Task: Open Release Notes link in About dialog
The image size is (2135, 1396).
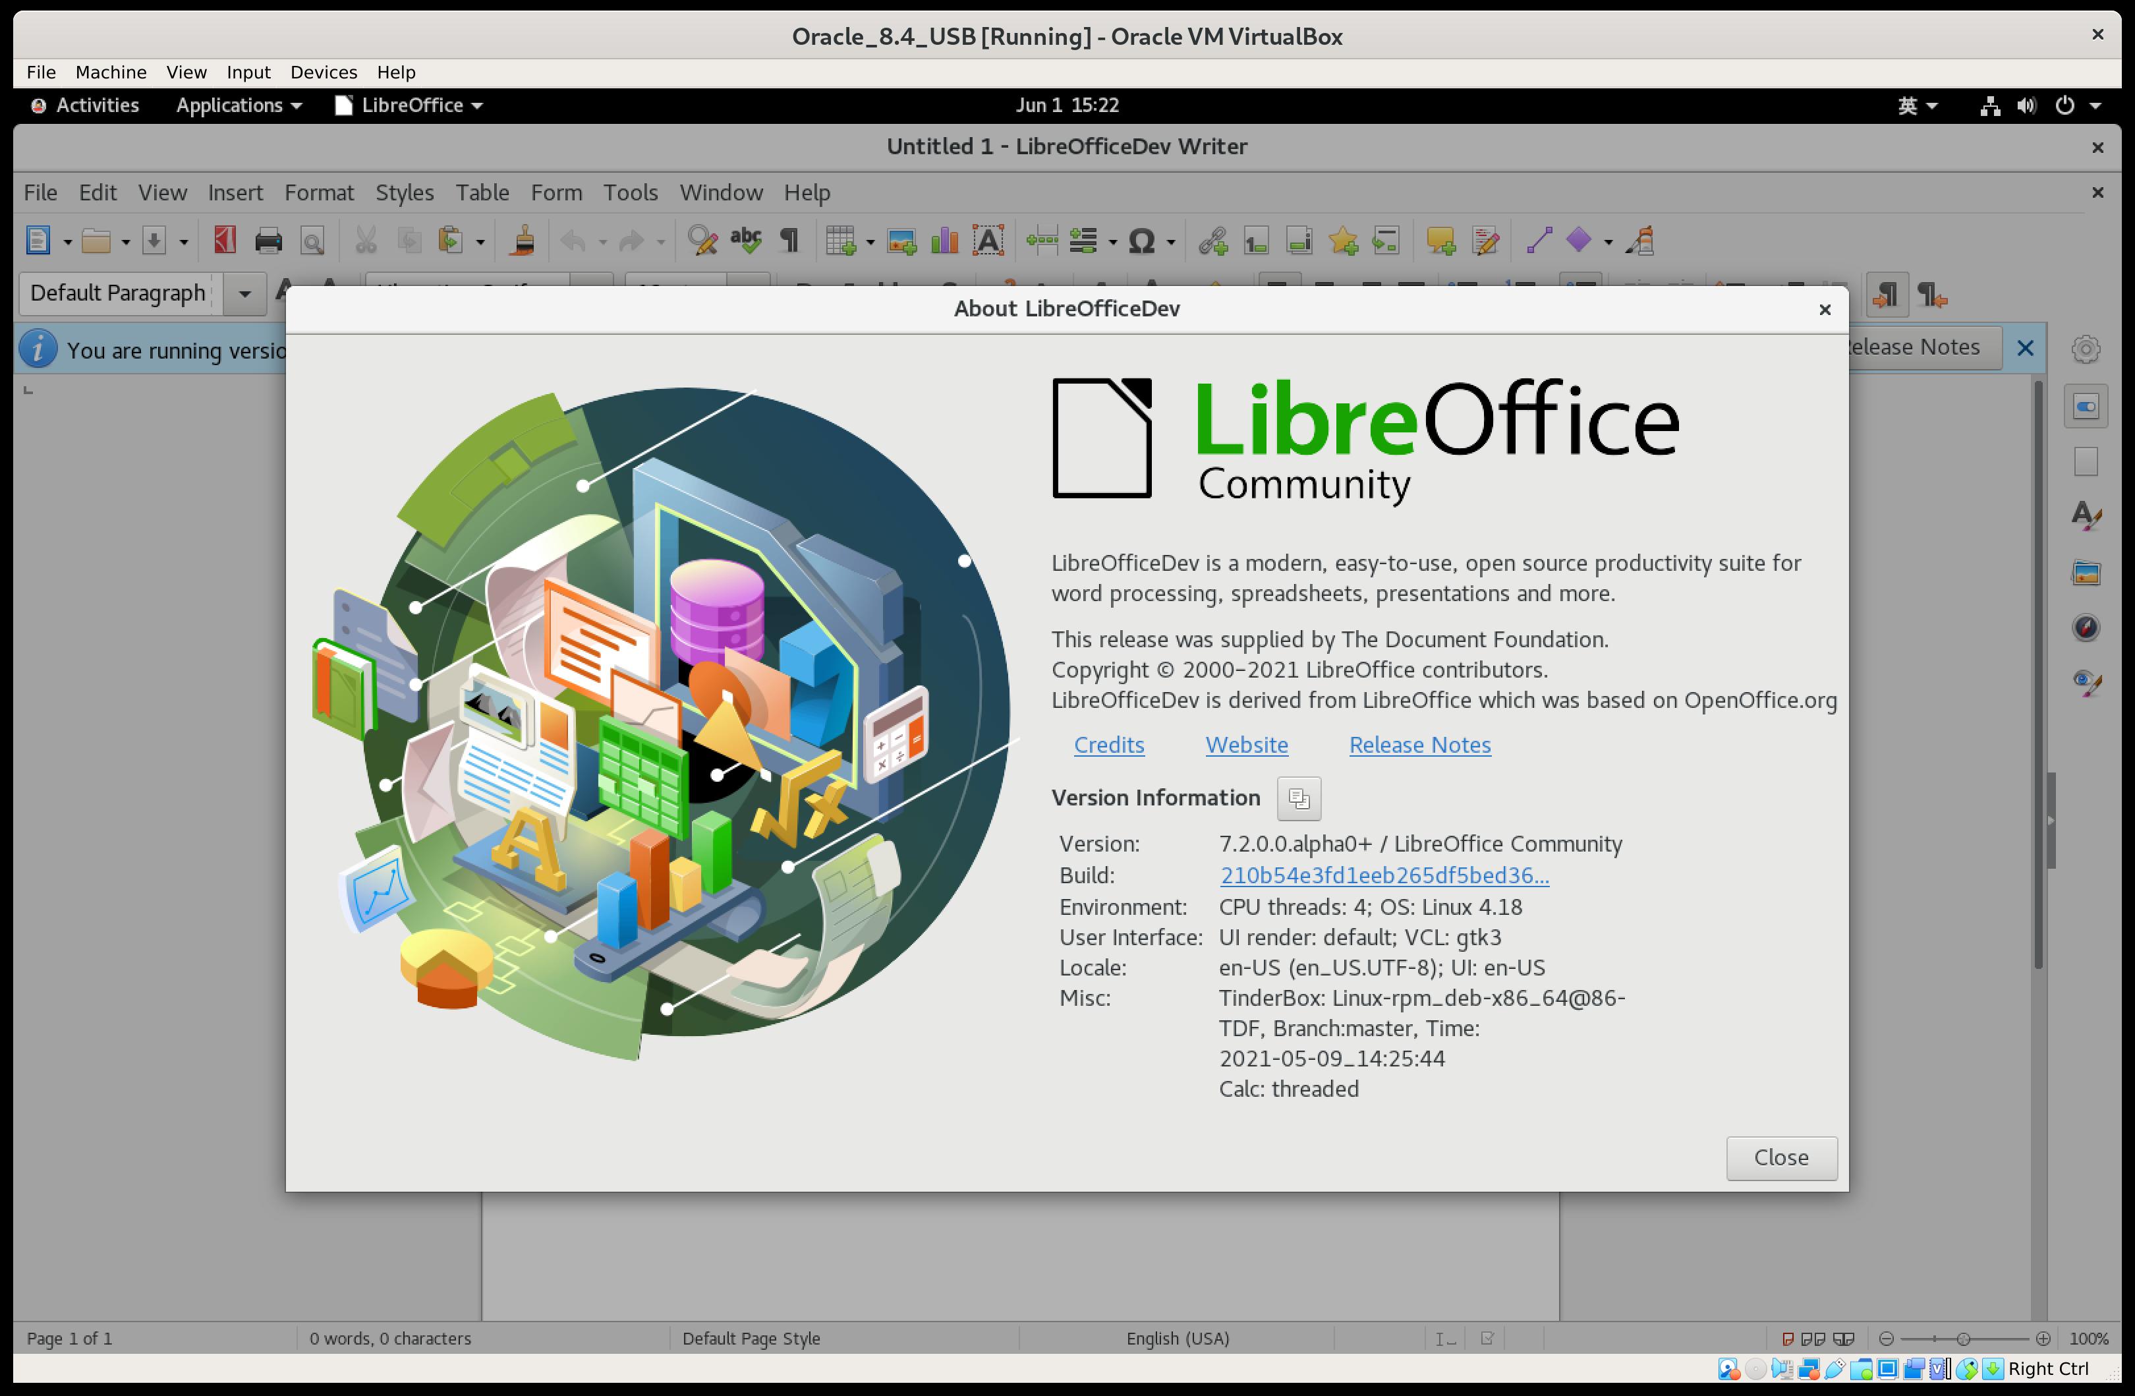Action: coord(1420,745)
